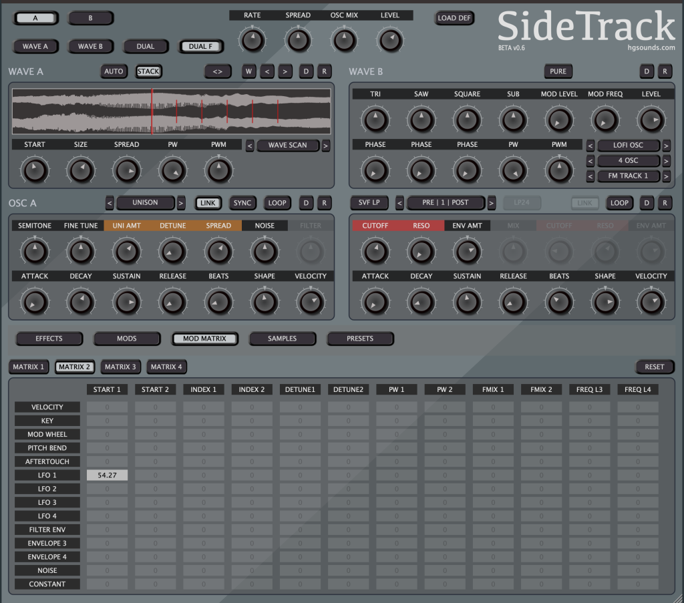Click the LOAD DEF button
Image resolution: width=684 pixels, height=603 pixels.
tap(454, 18)
